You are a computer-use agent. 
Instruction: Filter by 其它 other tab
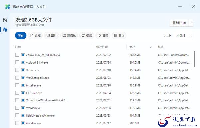(x=119, y=35)
